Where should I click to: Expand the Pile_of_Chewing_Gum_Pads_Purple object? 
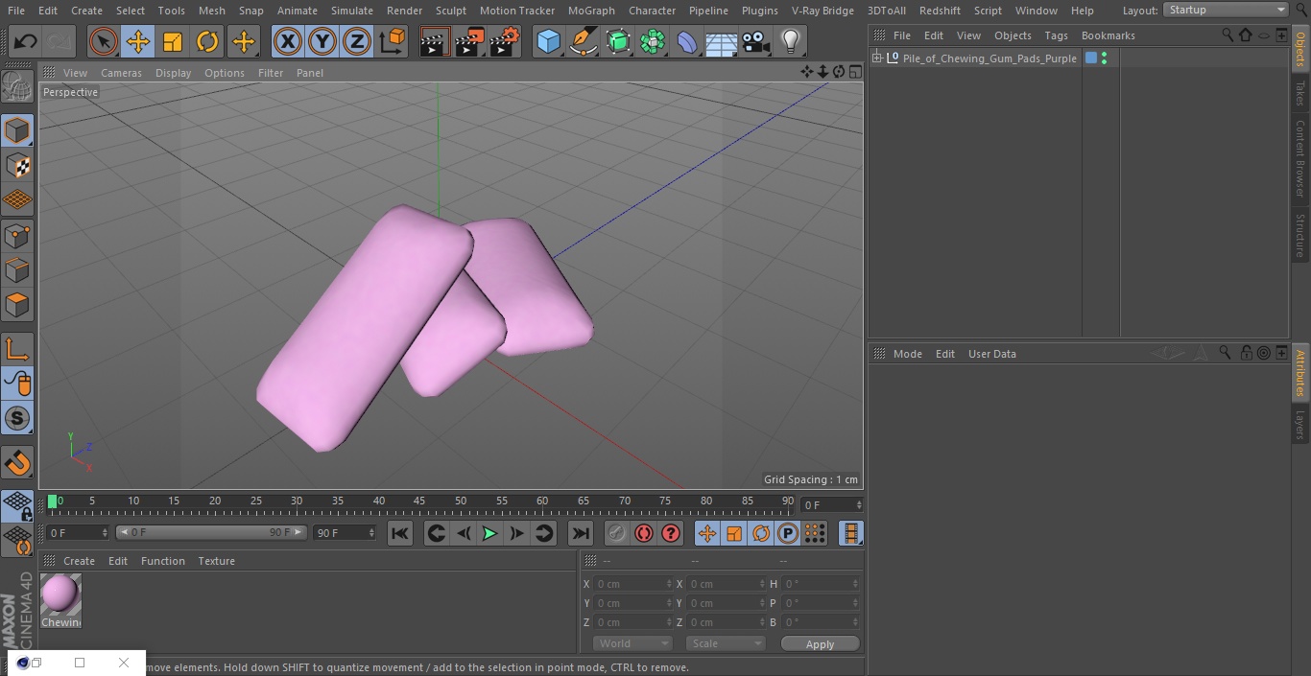876,58
